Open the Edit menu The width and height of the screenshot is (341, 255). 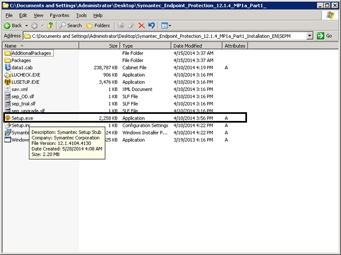pyautogui.click(x=23, y=15)
